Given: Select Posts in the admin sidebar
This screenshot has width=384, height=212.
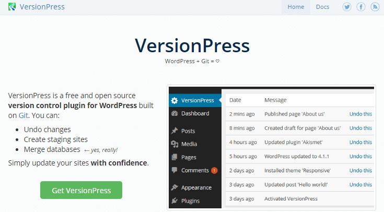Looking at the screenshot, I should tap(195, 131).
